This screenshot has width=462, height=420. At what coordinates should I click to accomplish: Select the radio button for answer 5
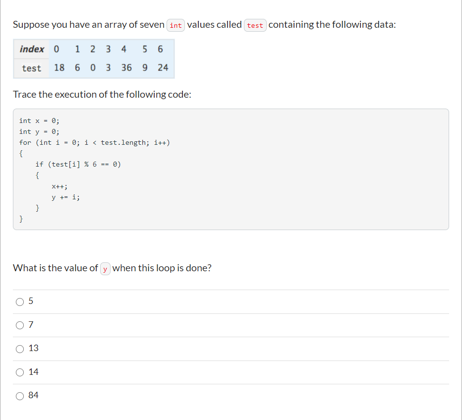[20, 301]
